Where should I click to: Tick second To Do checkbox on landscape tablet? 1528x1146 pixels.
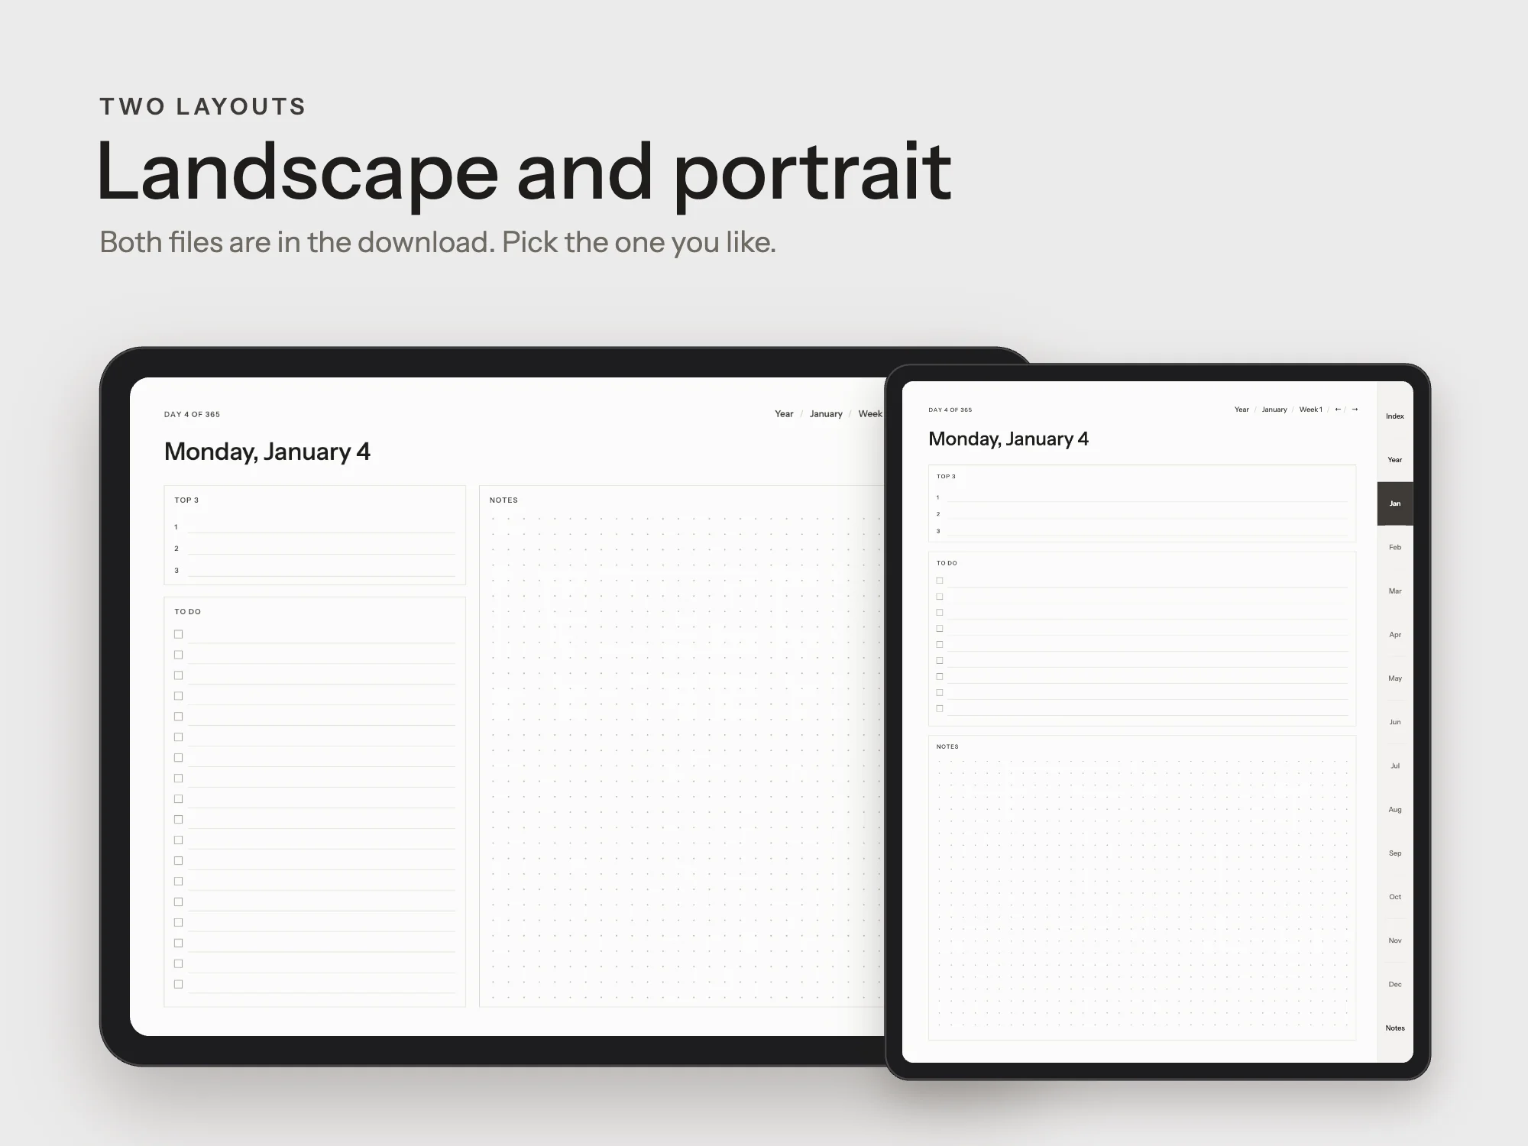pos(178,655)
